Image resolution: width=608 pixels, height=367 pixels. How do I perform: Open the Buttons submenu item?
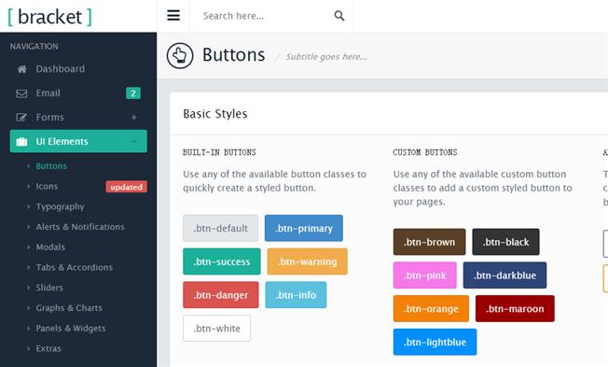51,166
